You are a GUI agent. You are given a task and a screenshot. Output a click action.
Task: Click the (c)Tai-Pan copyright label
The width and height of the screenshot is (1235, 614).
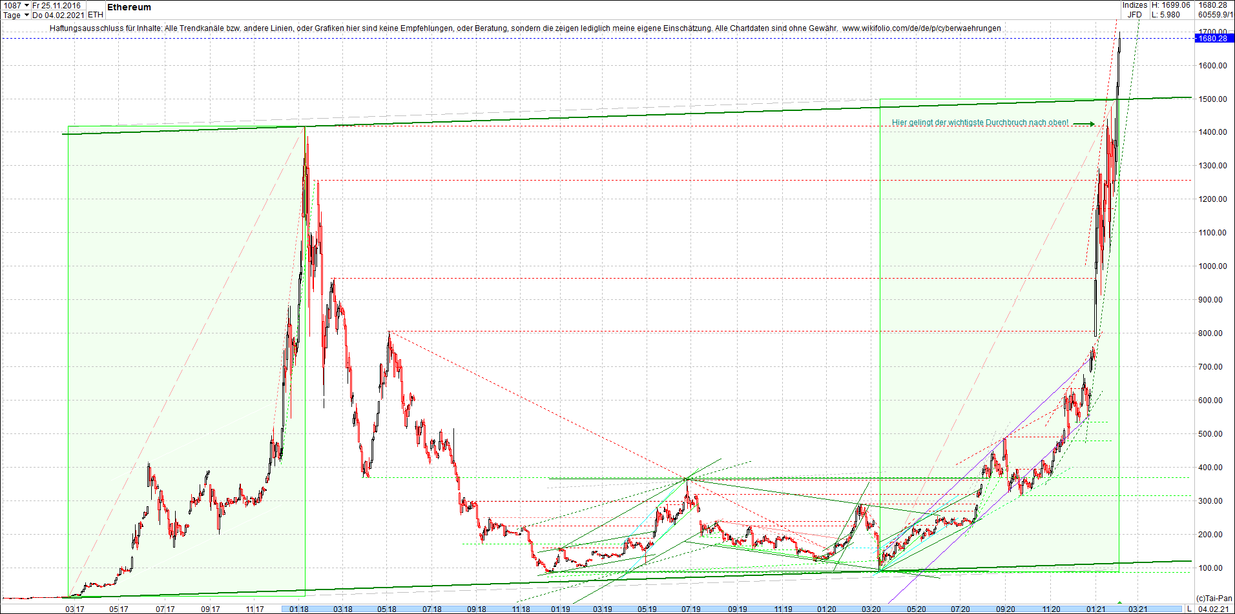pyautogui.click(x=1214, y=599)
